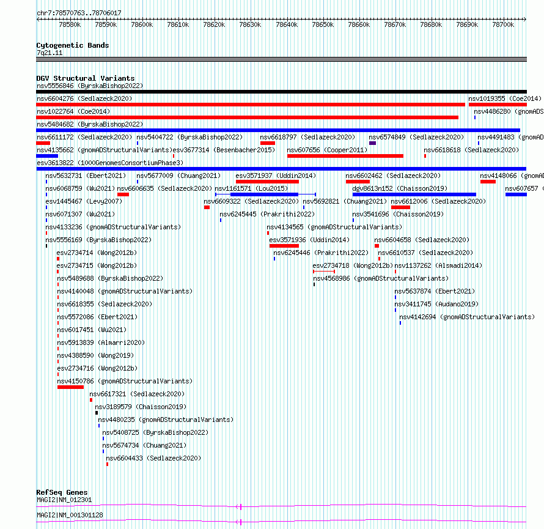This screenshot has width=544, height=529.
Task: Click nsv607656 (Cooper2011) red bar
Action: point(345,156)
